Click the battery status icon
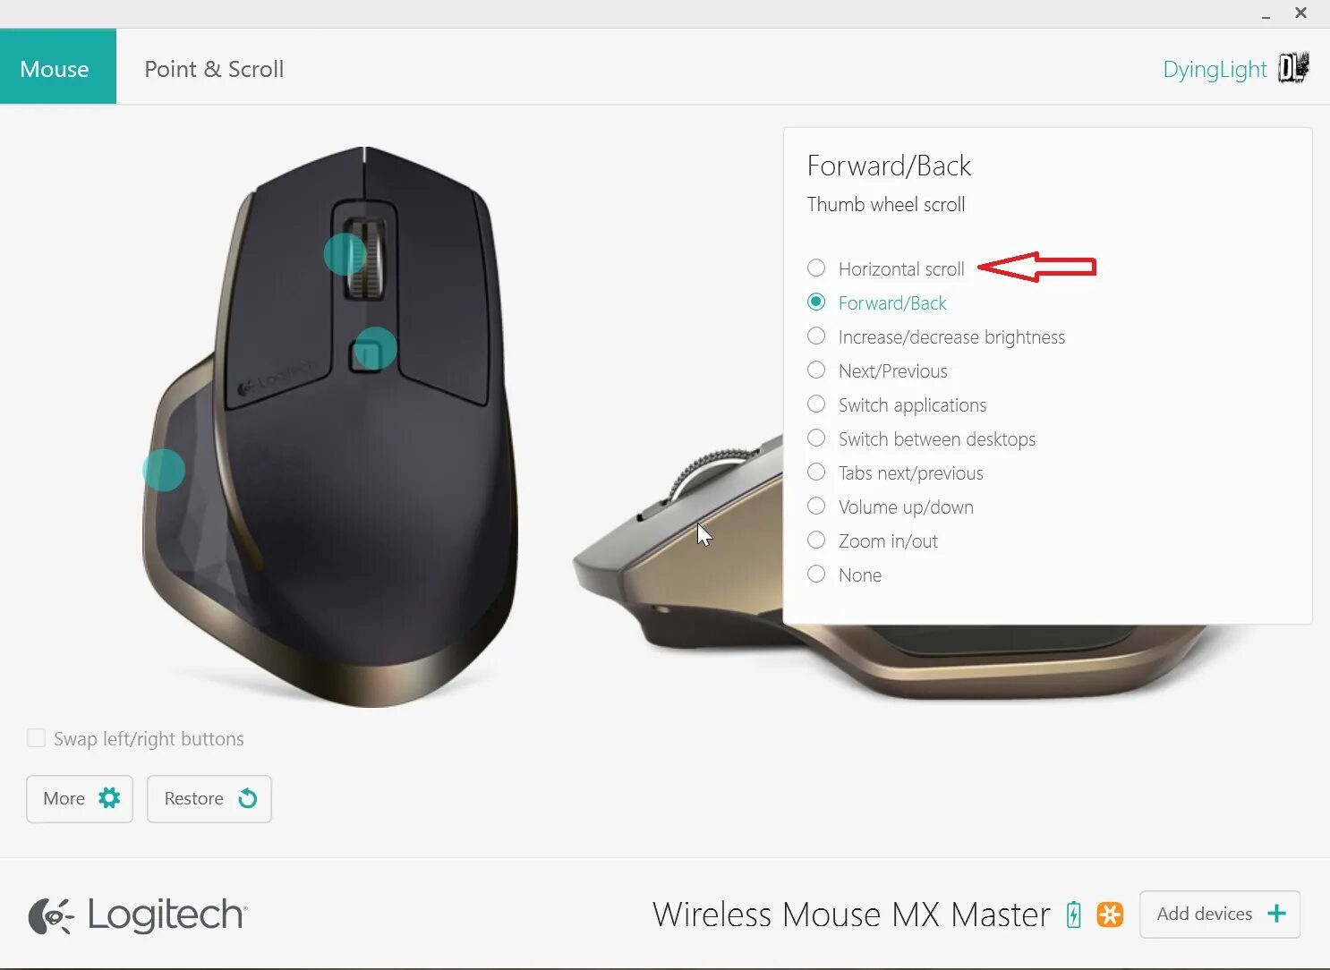Image resolution: width=1330 pixels, height=970 pixels. pos(1073,915)
